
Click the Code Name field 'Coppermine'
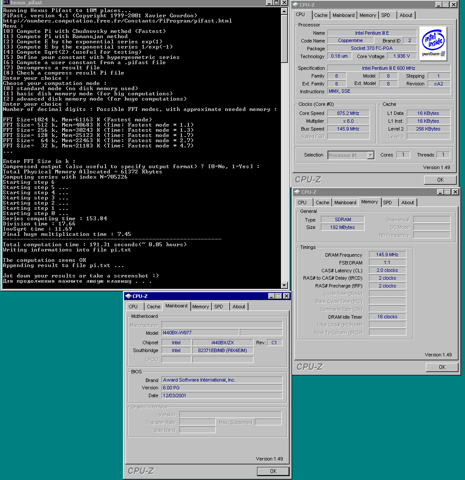pyautogui.click(x=351, y=40)
